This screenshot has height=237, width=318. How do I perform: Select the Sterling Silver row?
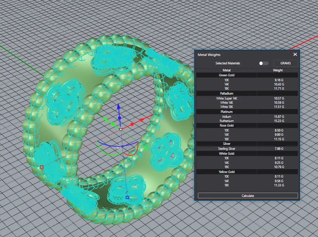tap(247, 149)
